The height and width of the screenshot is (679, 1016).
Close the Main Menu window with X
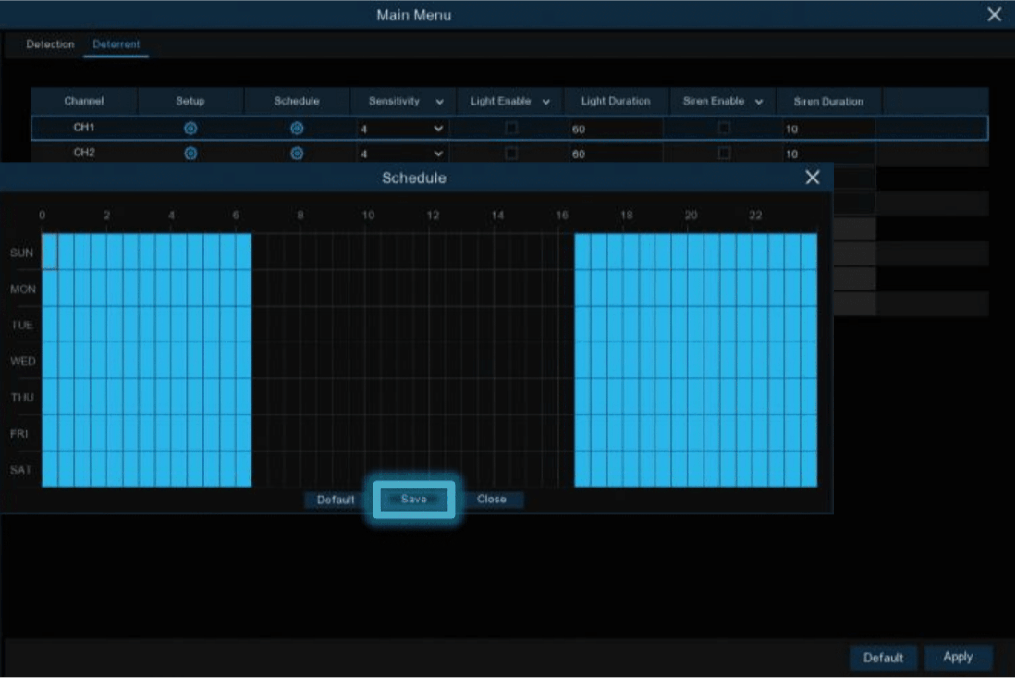pyautogui.click(x=995, y=15)
